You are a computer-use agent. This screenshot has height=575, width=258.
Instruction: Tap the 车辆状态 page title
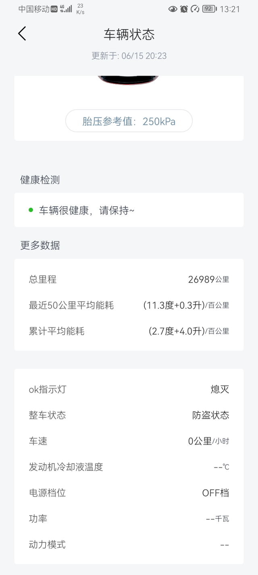pos(129,34)
